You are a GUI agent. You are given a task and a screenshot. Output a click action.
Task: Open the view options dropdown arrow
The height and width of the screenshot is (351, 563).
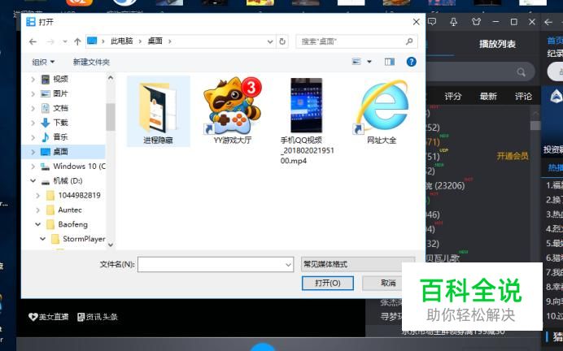pos(369,62)
